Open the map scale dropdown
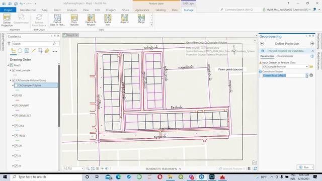Viewport: 322px width, 181px height. (83, 168)
